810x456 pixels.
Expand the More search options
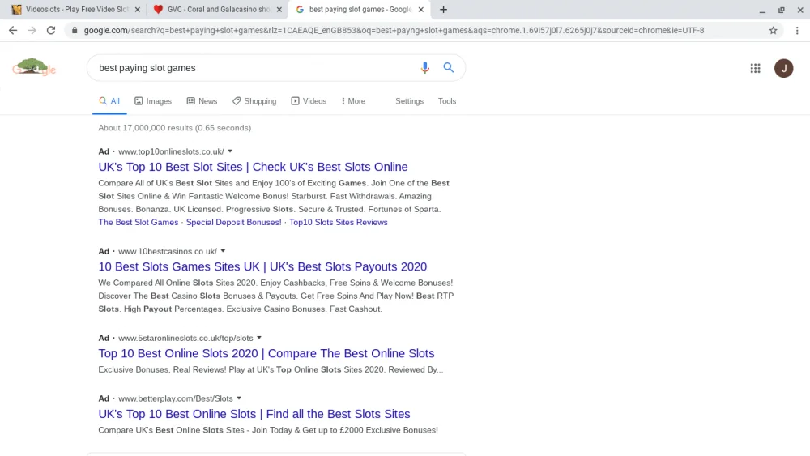pos(353,101)
